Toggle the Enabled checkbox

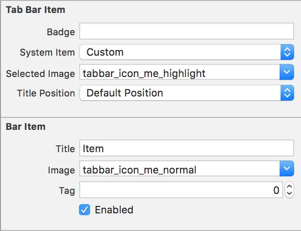click(85, 210)
